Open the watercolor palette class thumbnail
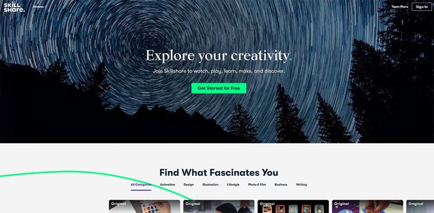 pos(145,206)
